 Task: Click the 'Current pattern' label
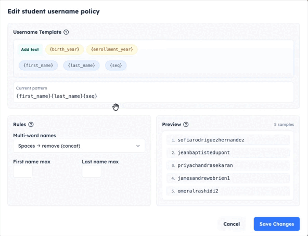coord(31,88)
